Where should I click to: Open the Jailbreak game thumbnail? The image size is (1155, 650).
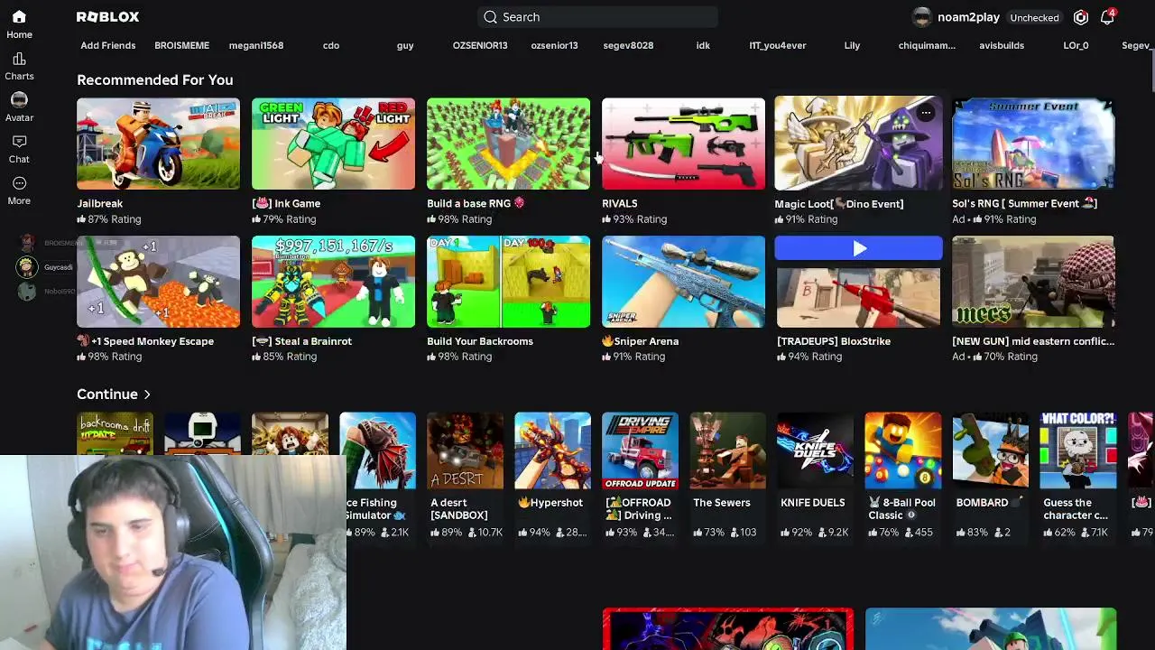(x=158, y=144)
